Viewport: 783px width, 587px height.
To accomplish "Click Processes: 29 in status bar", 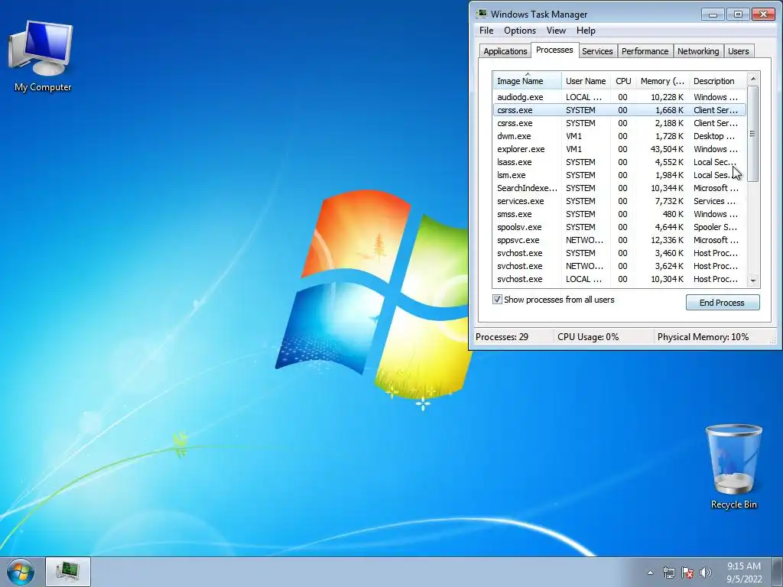I will (x=502, y=337).
